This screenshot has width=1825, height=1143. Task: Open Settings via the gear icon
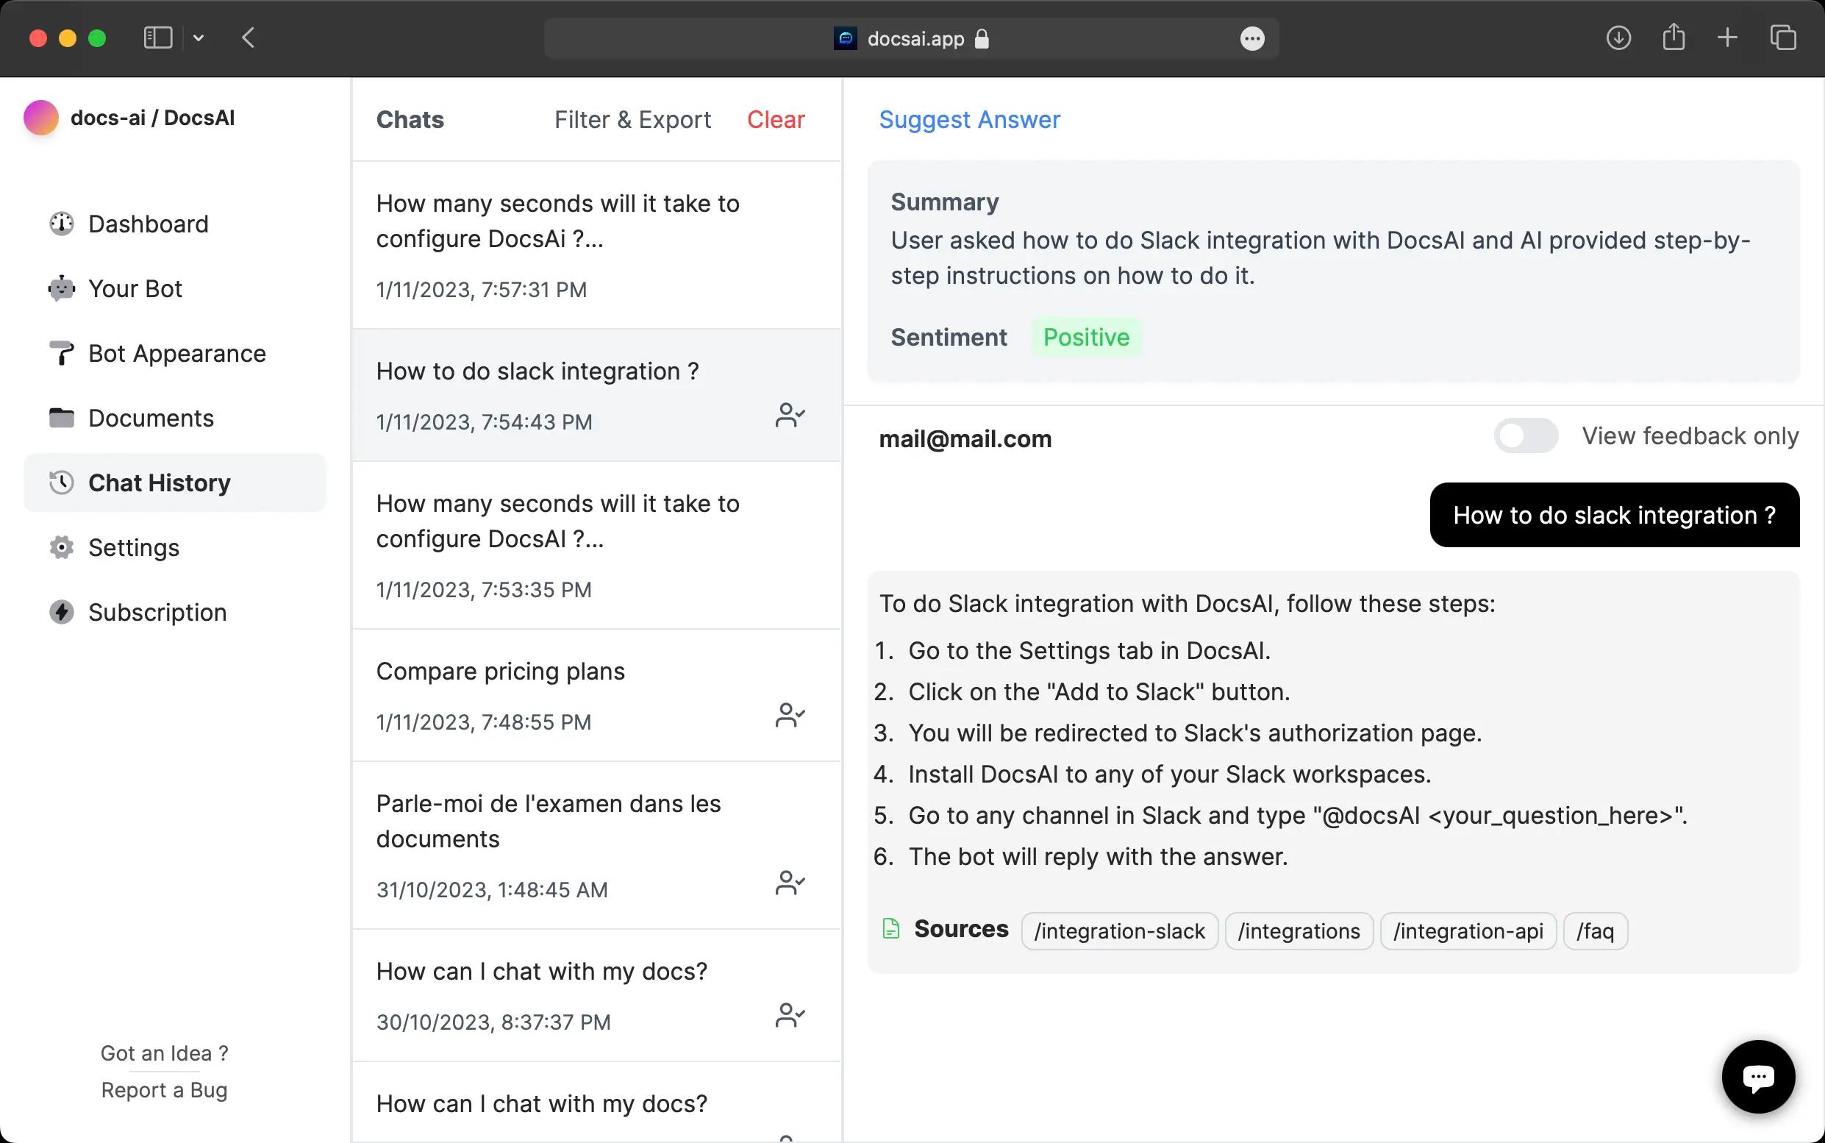click(x=61, y=547)
